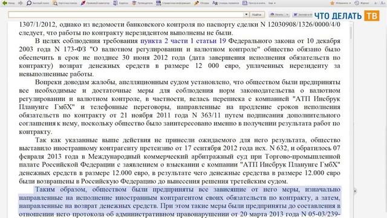
Task: Click text 'Так как указанные выше действия'
Action: (x=93, y=140)
